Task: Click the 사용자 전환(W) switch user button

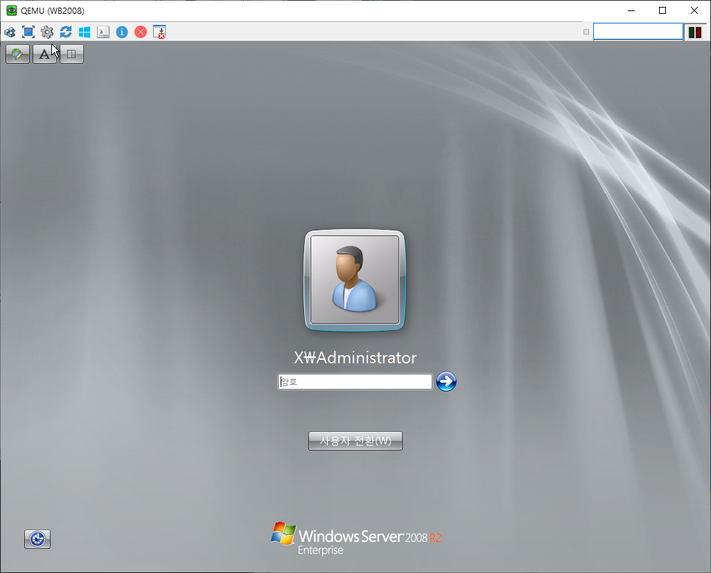Action: (355, 441)
